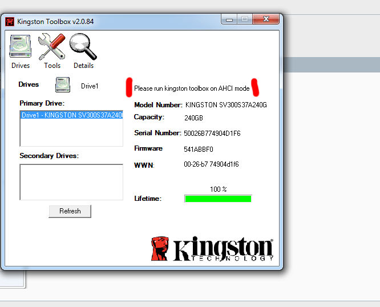Click the 'WWN:' label
This screenshot has height=307, width=380.
(144, 165)
